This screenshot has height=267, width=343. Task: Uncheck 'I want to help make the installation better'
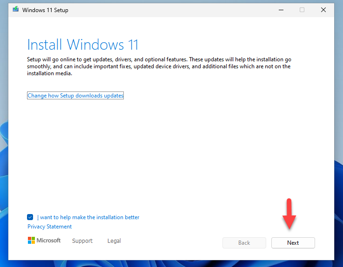[x=30, y=217]
